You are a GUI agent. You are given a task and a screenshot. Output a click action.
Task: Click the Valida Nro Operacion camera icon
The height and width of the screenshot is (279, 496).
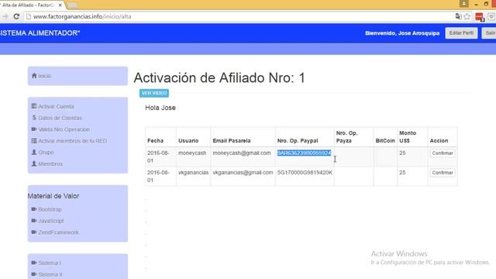pos(34,129)
